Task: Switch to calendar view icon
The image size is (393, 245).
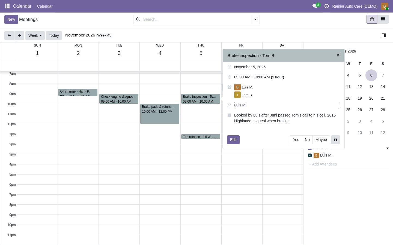Action: click(372, 19)
